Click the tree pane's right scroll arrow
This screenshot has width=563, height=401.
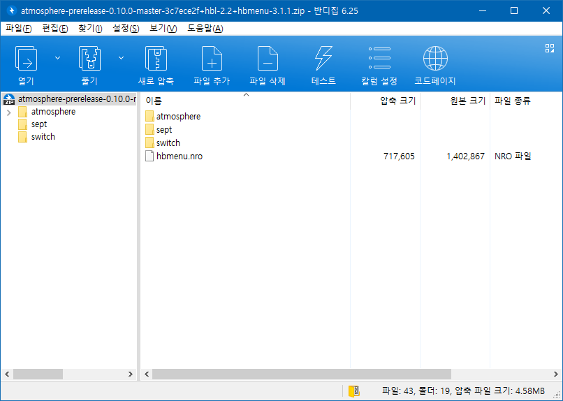[131, 374]
